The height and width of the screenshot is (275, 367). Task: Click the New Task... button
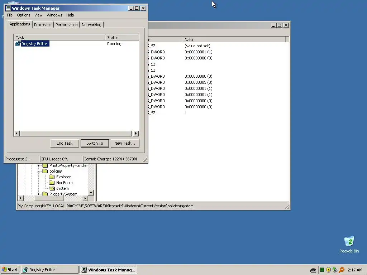pos(125,143)
